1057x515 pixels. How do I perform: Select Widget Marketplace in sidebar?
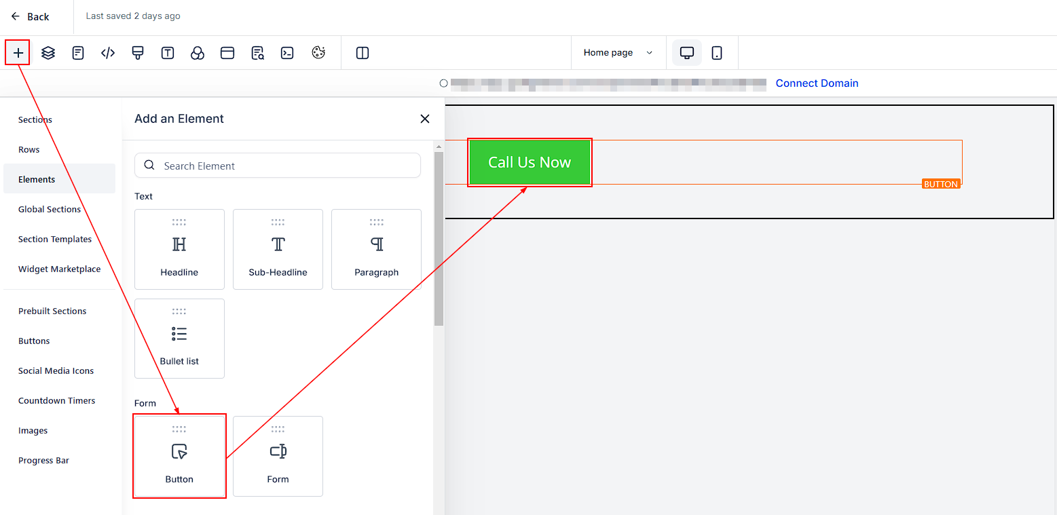59,269
